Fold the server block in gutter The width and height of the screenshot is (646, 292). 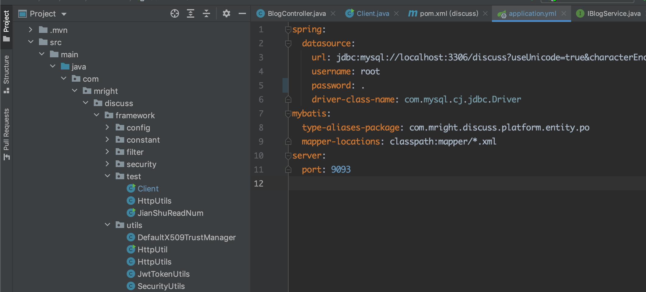point(288,156)
